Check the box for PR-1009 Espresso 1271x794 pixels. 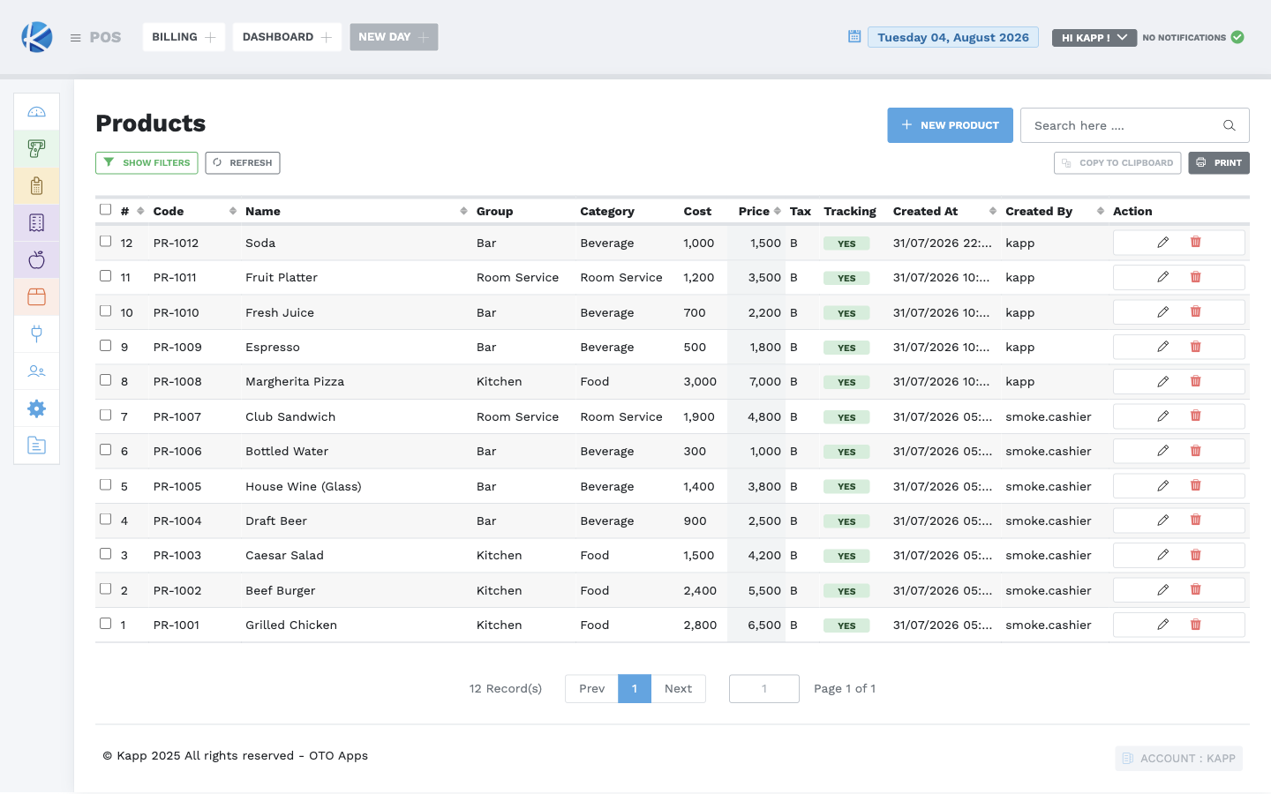coord(106,346)
